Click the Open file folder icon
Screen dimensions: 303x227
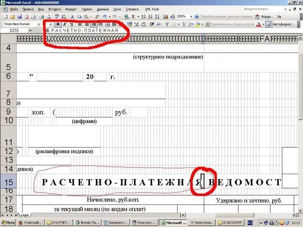pos(13,17)
